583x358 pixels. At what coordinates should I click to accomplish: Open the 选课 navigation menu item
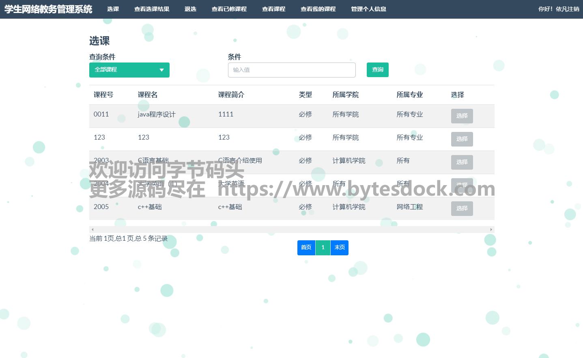tap(113, 9)
